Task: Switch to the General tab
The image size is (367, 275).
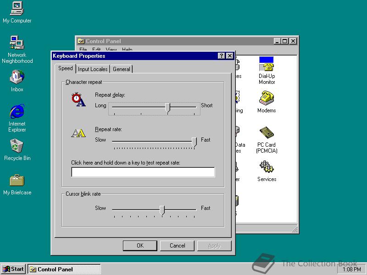Action: 122,69
